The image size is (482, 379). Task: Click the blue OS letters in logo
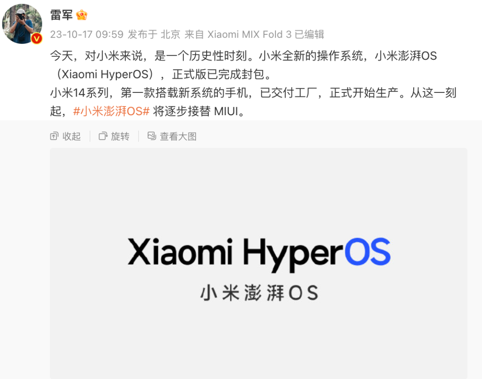pos(367,251)
